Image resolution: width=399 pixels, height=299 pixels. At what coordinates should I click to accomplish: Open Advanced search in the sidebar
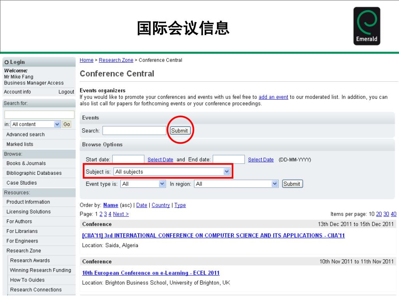[x=25, y=134]
